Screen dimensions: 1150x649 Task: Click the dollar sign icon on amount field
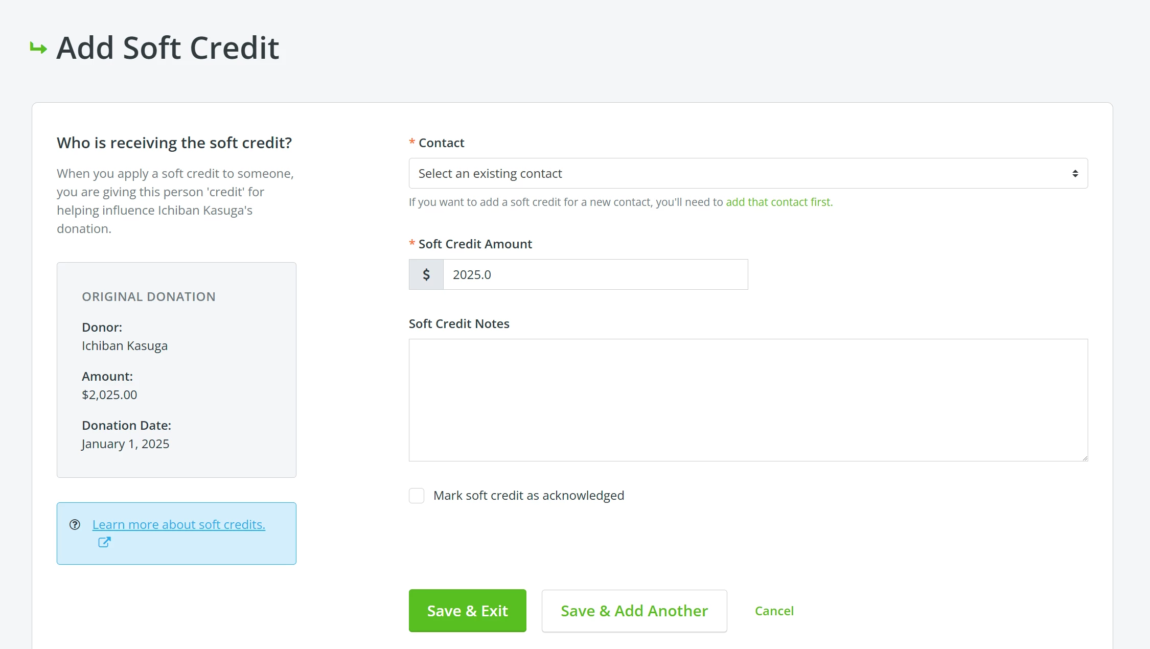425,274
